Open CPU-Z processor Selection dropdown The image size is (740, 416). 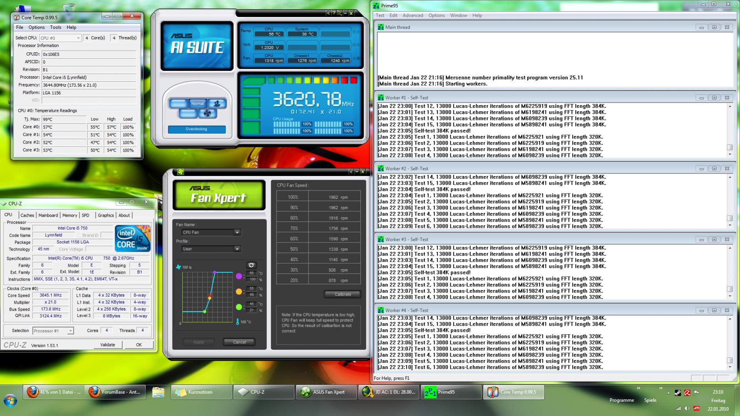pos(53,331)
